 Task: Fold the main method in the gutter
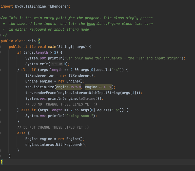pyautogui.click(x=1, y=47)
